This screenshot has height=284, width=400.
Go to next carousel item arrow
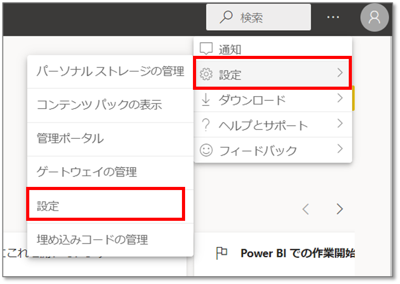click(339, 209)
